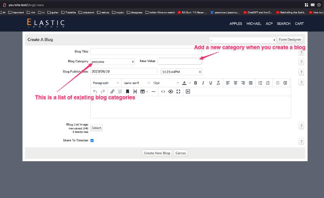Open the publish time dropdown

coord(181,72)
